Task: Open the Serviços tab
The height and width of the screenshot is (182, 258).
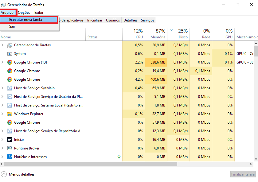Action: click(x=148, y=20)
